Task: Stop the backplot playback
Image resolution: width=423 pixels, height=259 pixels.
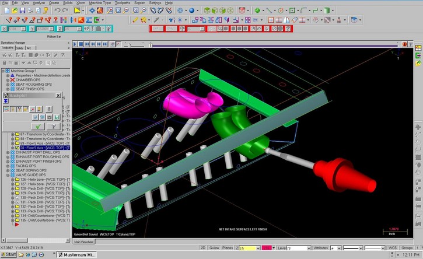Action: point(81,44)
